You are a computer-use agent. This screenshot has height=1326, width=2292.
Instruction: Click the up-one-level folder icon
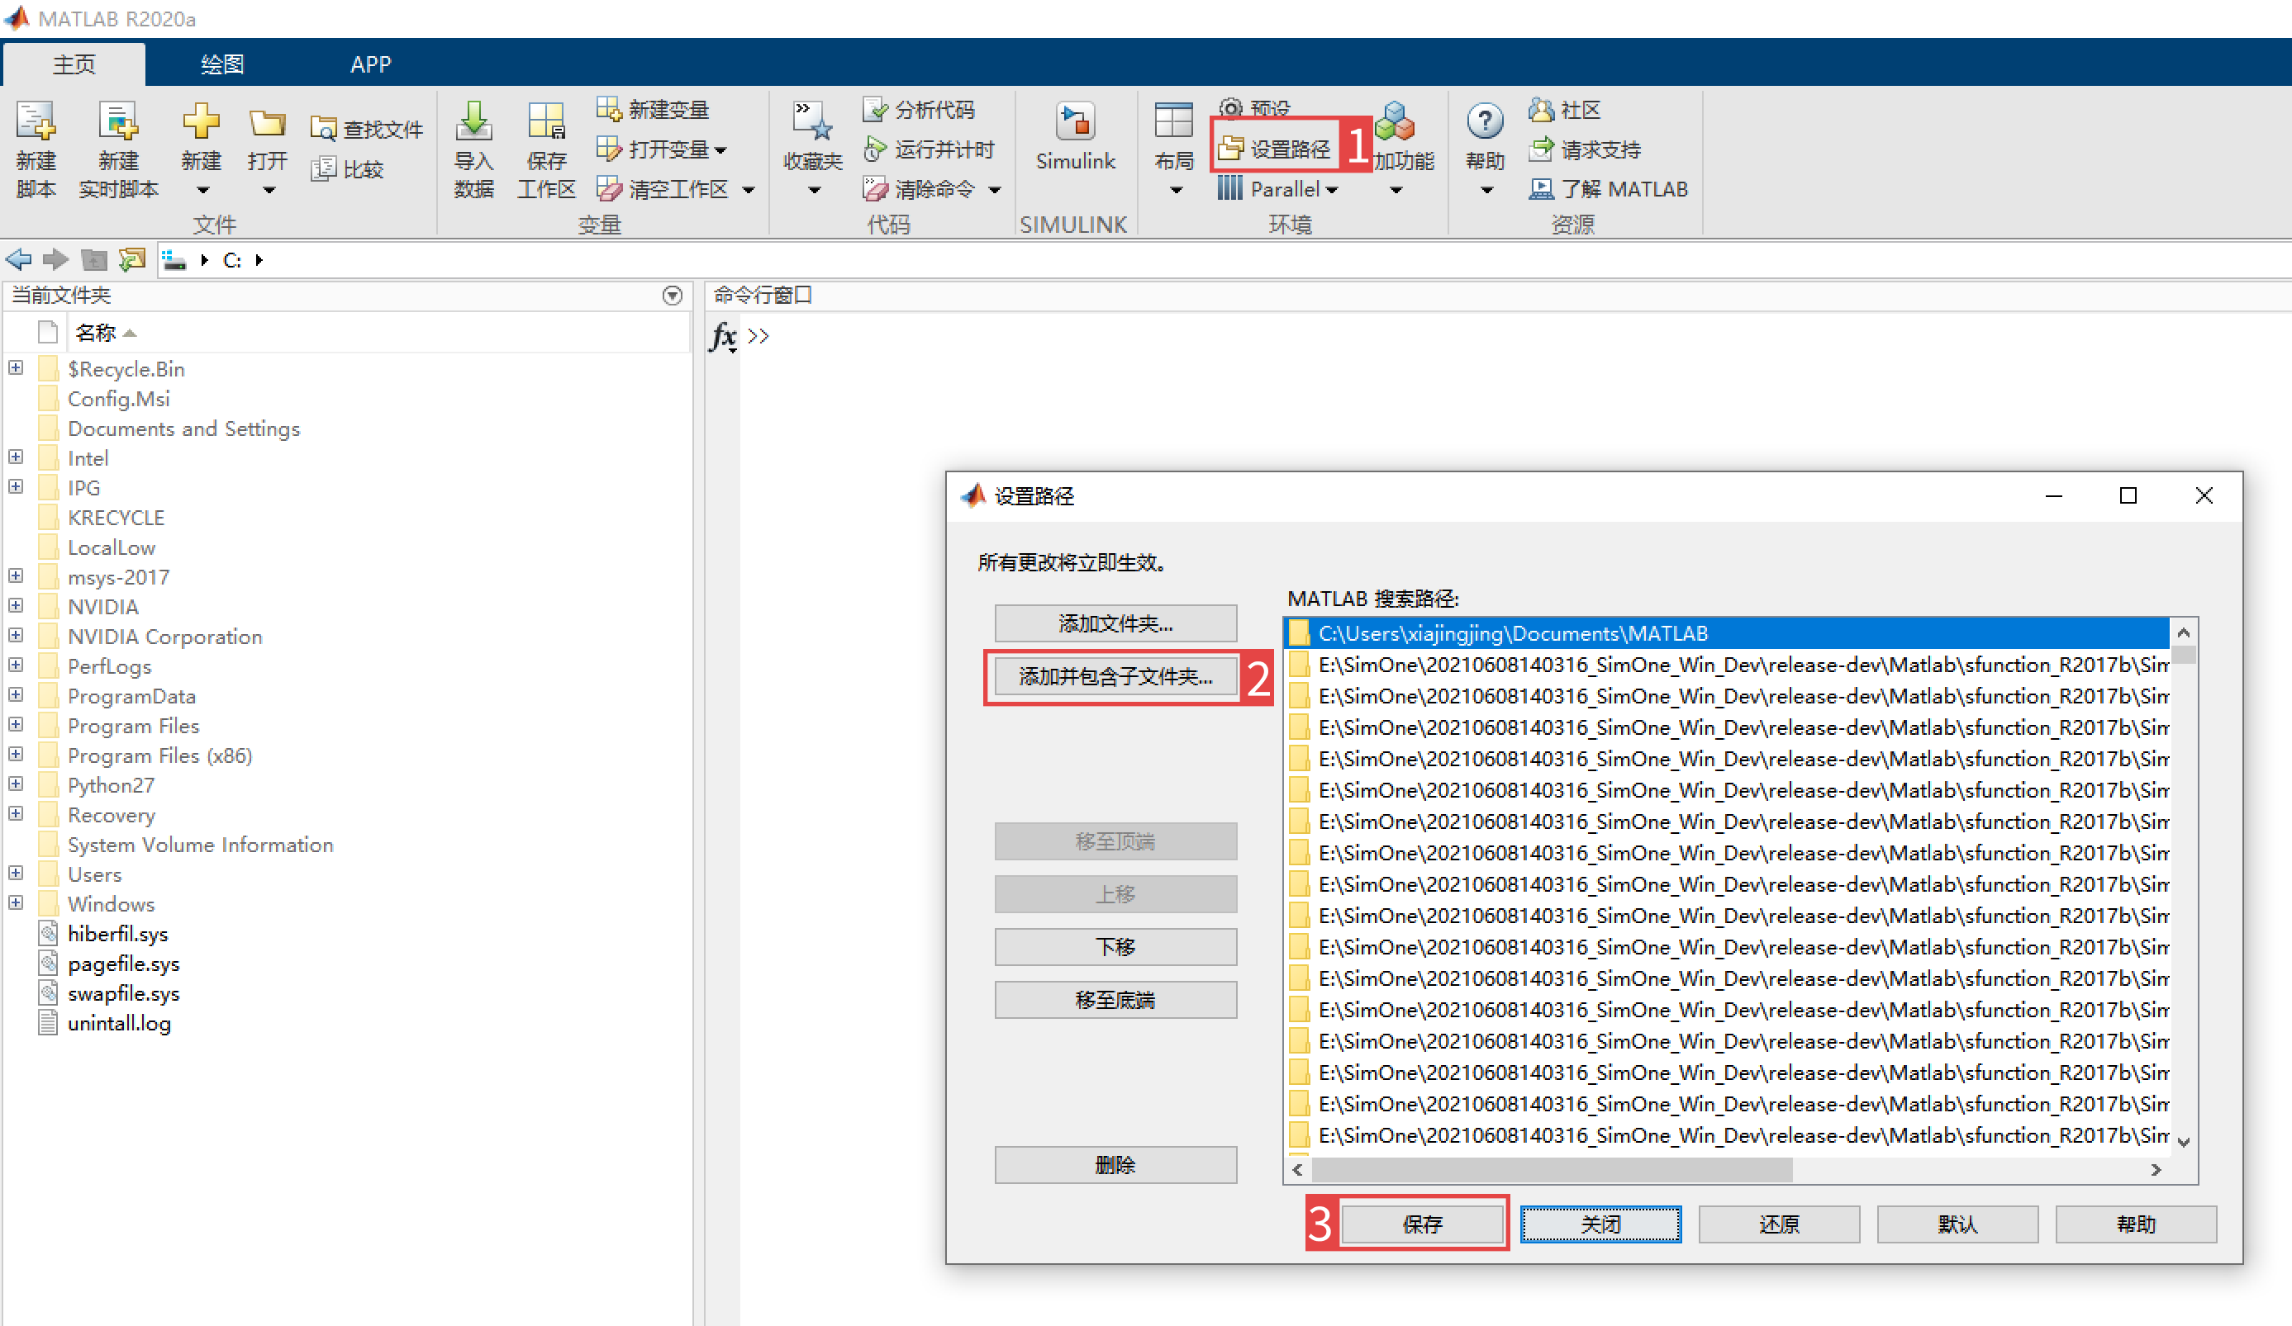pyautogui.click(x=93, y=260)
